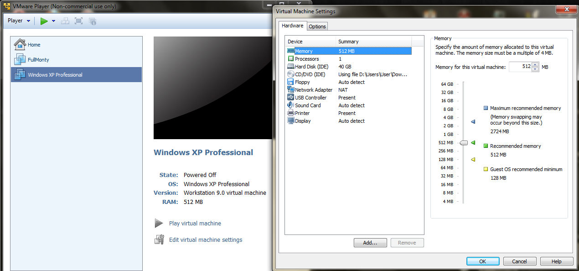Click the Processors icon
Screen dimensions: 579x271
291,59
